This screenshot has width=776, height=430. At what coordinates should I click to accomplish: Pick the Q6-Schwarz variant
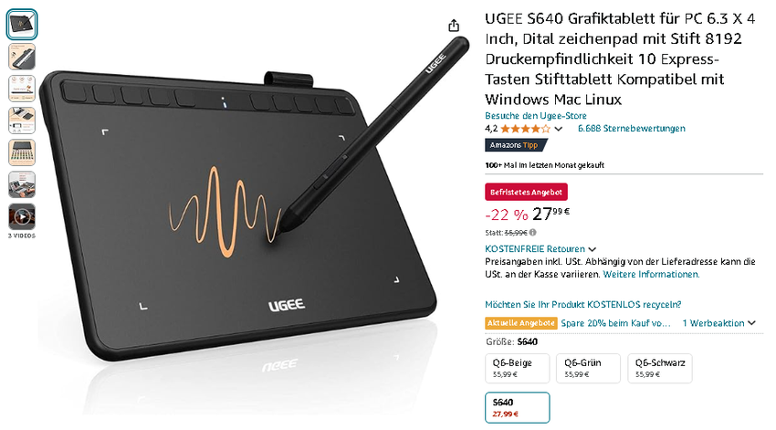tap(660, 368)
